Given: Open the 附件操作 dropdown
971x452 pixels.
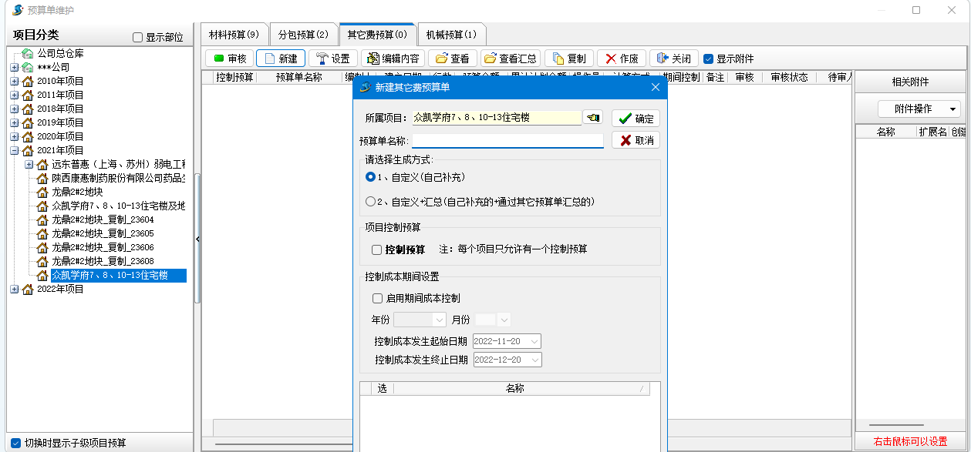Looking at the screenshot, I should pyautogui.click(x=919, y=109).
